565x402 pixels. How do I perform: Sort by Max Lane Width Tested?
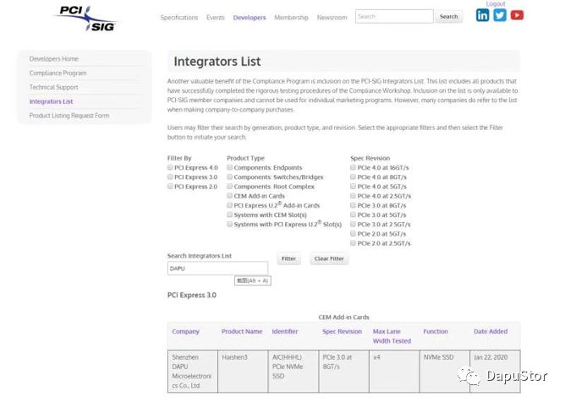(392, 336)
